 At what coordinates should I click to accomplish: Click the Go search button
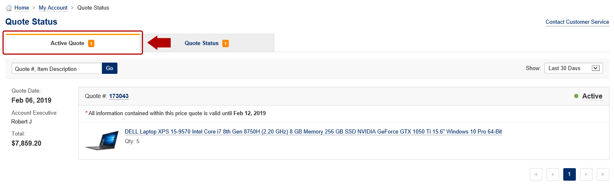tap(109, 68)
